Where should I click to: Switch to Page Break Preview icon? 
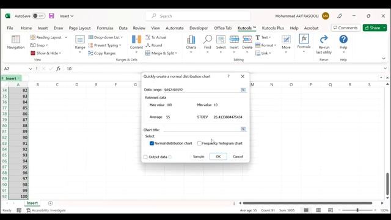tap(331, 210)
